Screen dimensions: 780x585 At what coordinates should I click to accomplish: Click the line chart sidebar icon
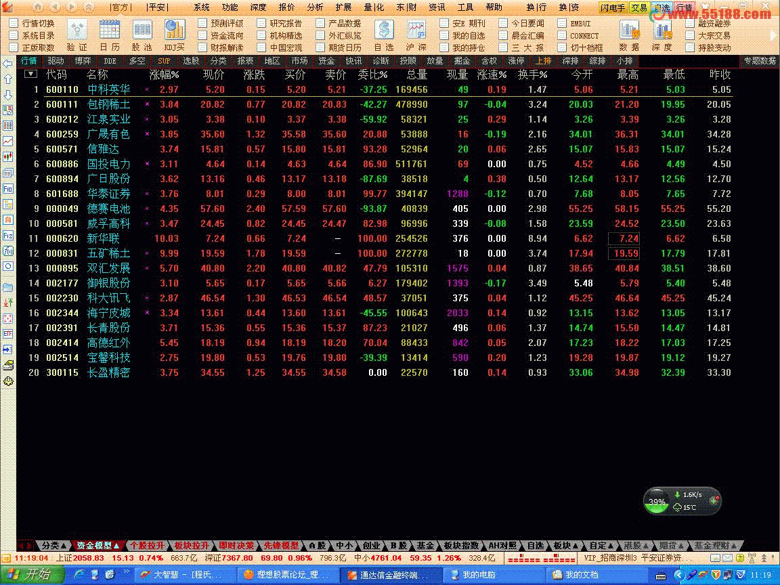pos(8,142)
